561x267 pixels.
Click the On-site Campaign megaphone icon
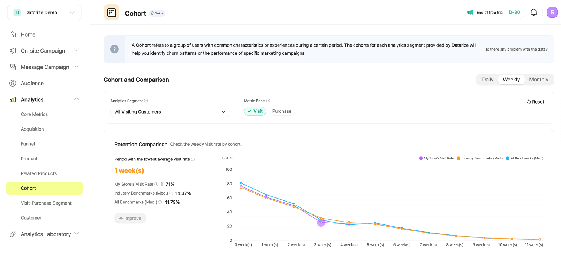click(x=13, y=51)
